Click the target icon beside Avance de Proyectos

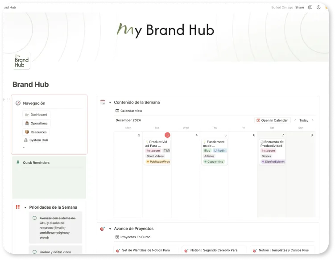click(x=103, y=229)
